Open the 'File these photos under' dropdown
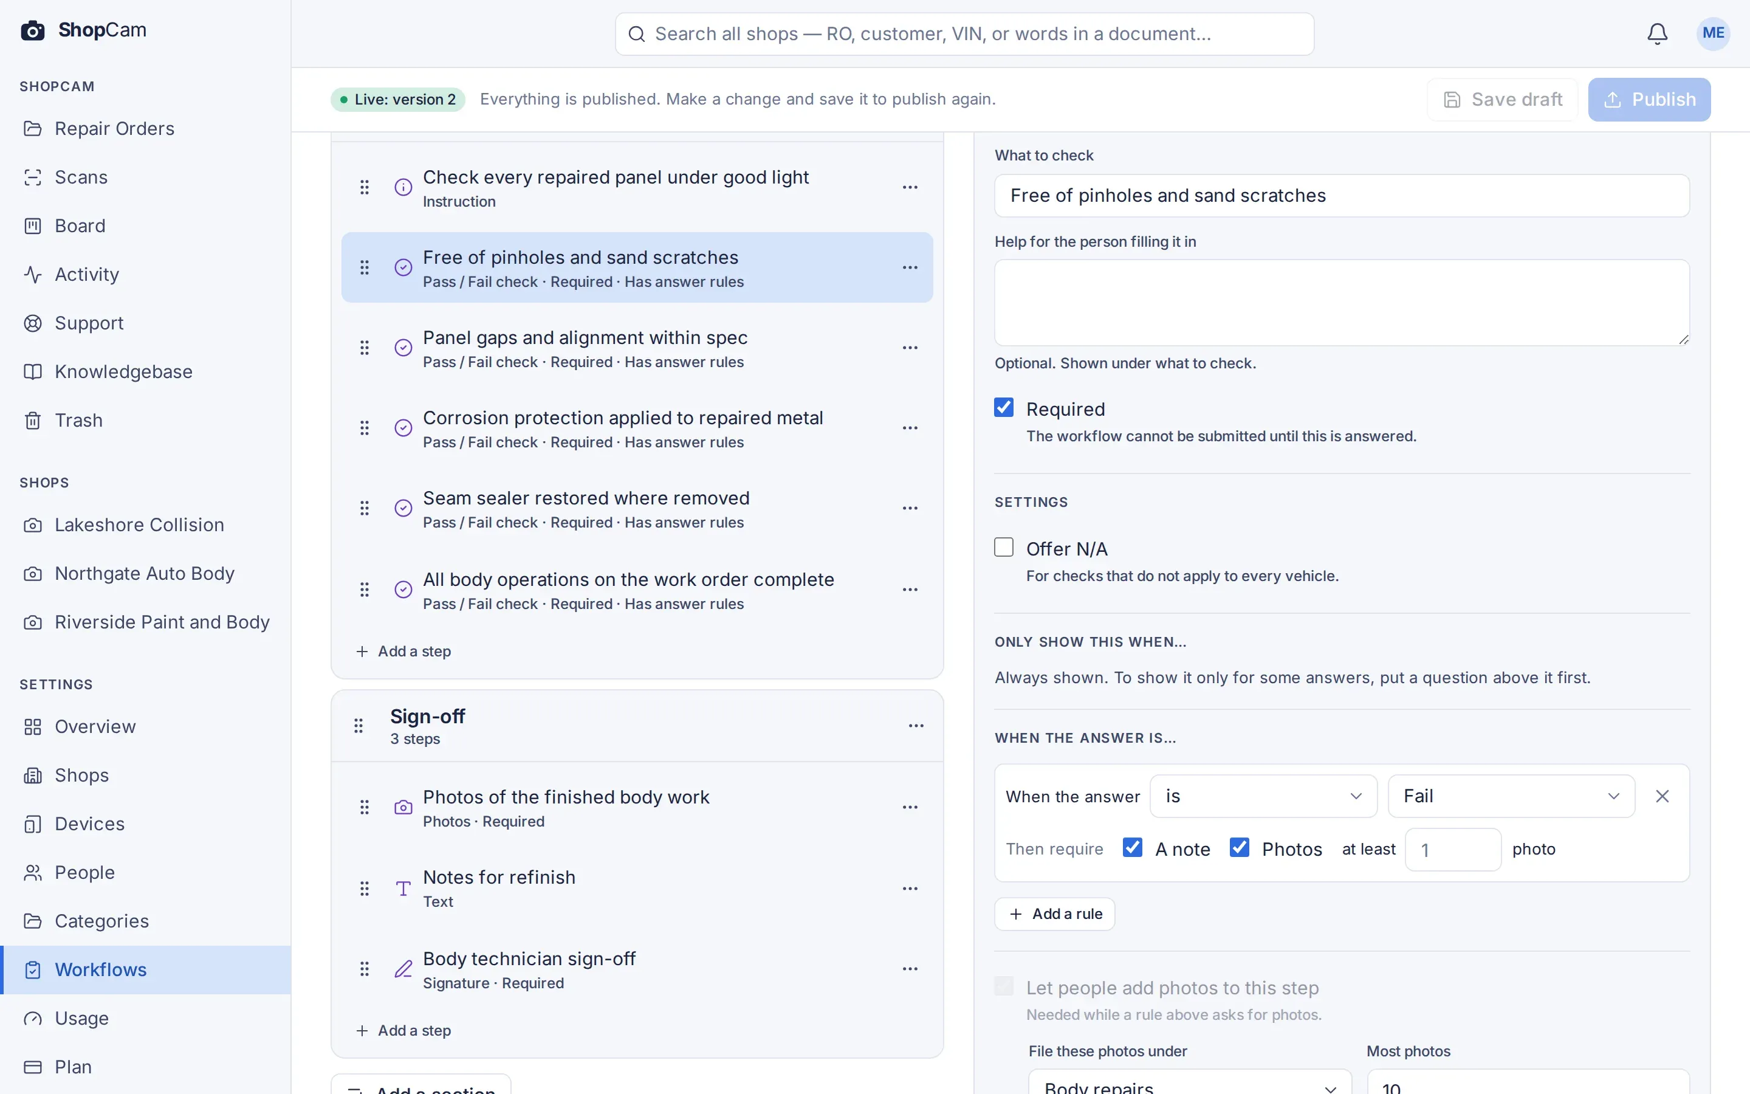Image resolution: width=1750 pixels, height=1094 pixels. (x=1190, y=1082)
